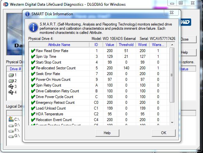
Task: Click the OK button in SMART dialog
Action: pos(164,133)
